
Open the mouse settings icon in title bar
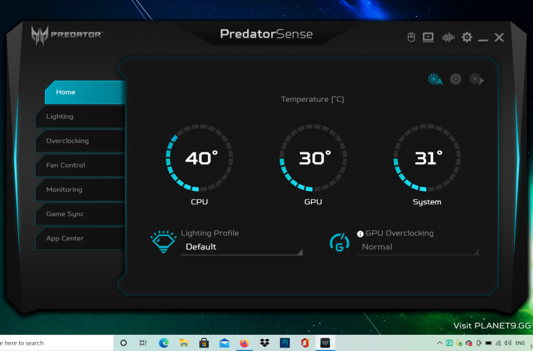pos(411,37)
